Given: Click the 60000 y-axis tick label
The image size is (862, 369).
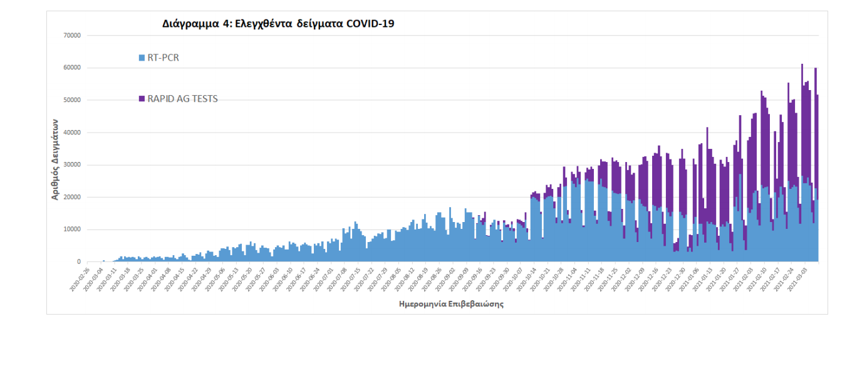Looking at the screenshot, I should click(x=72, y=68).
